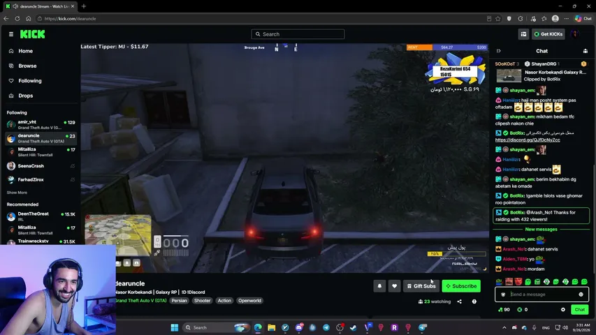
Task: Open Mitalliza channel under Following
Action: tap(41, 152)
